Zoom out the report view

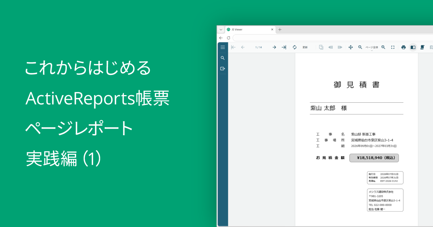tap(360, 47)
